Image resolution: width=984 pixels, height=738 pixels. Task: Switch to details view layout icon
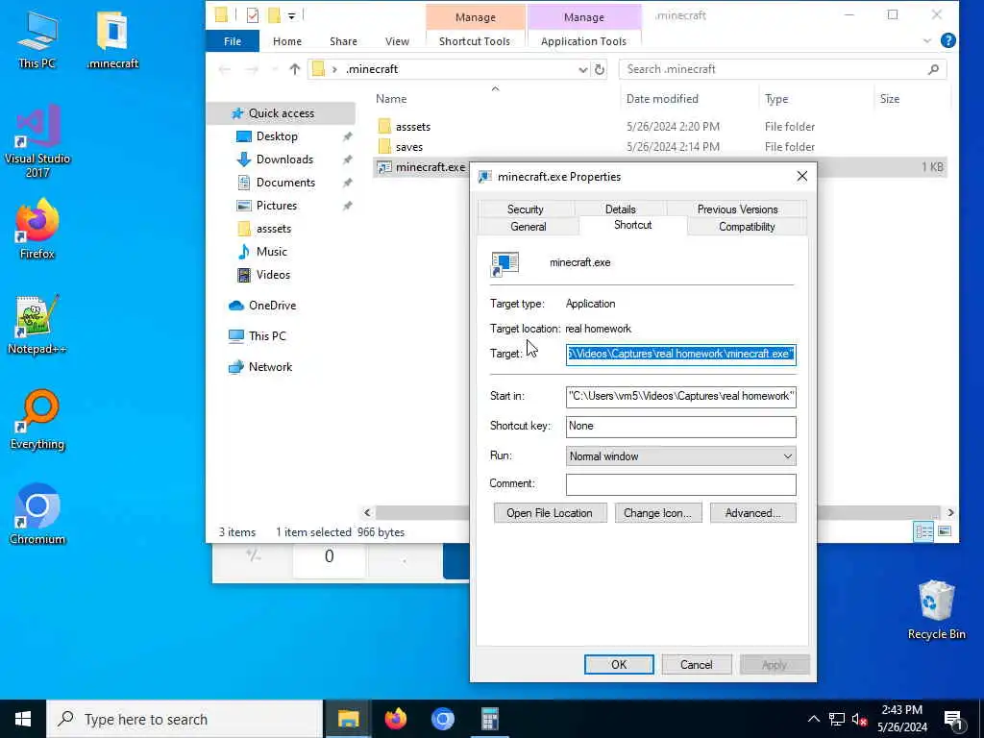pos(923,531)
